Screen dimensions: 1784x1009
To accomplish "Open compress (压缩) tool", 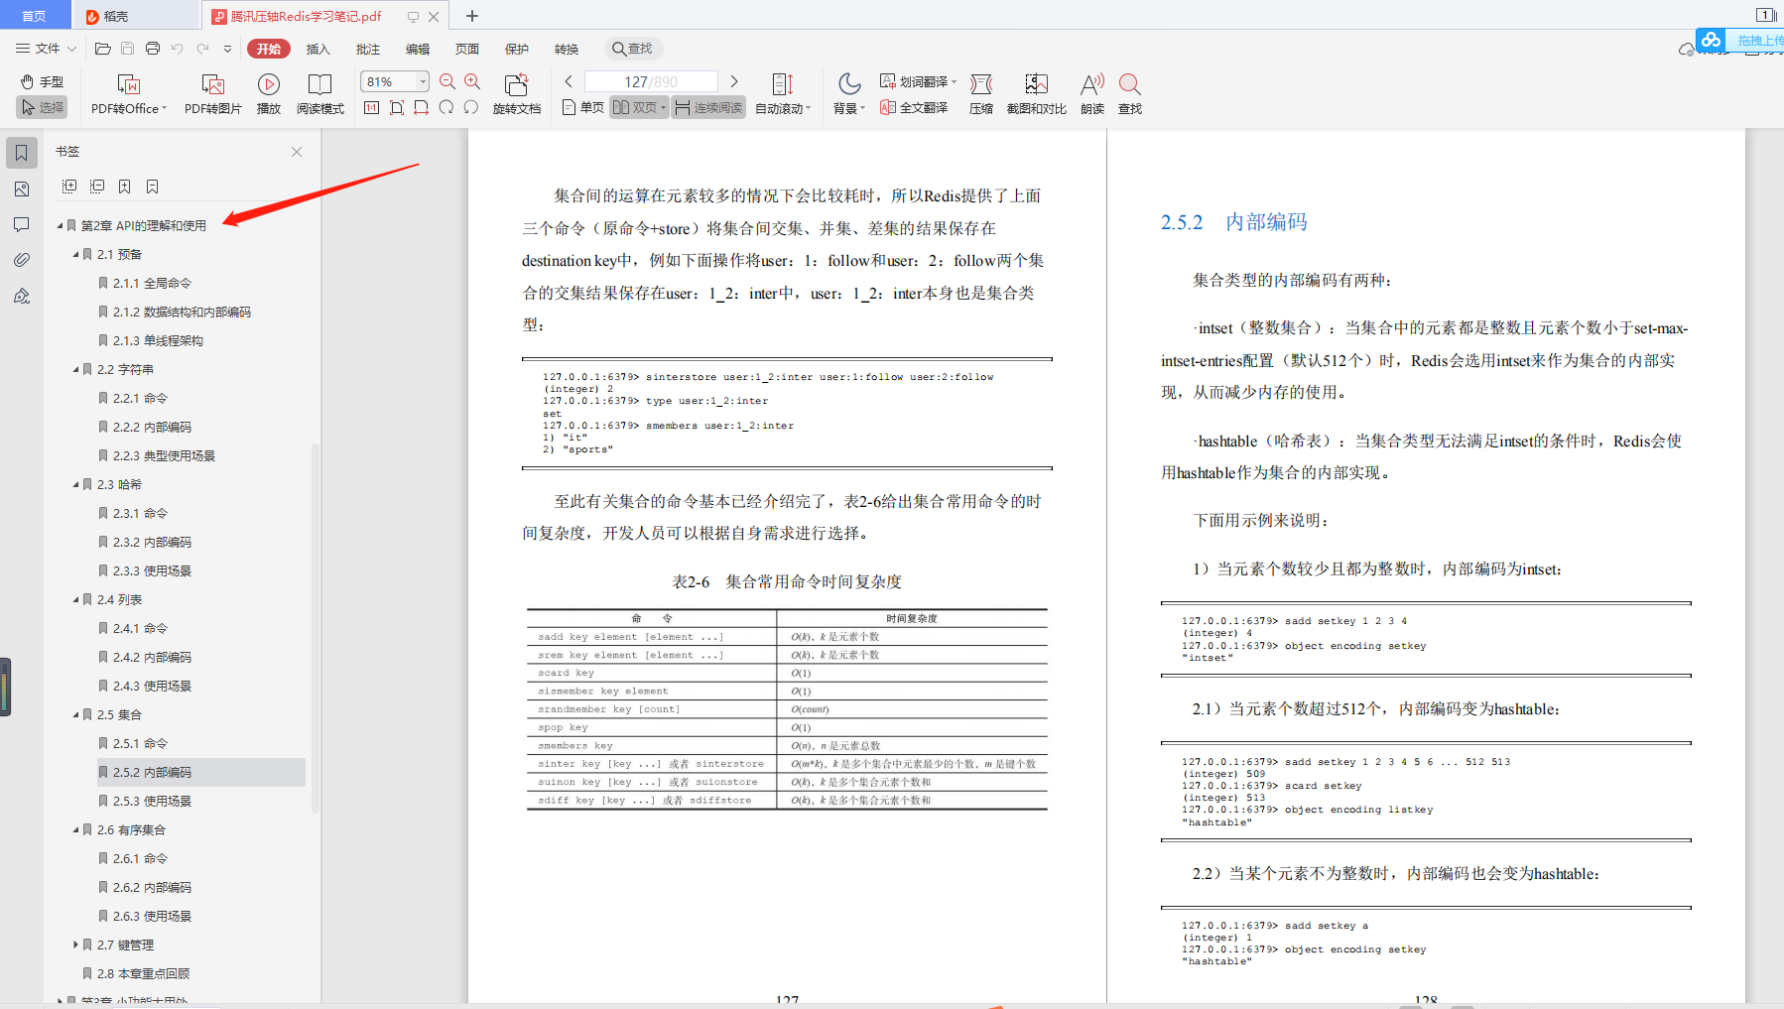I will pyautogui.click(x=981, y=94).
